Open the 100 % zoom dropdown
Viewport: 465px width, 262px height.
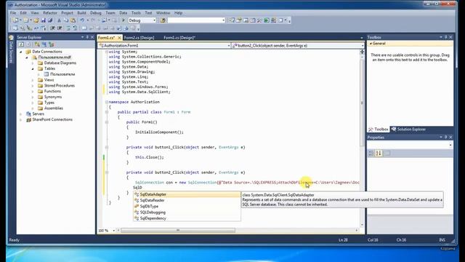(113, 231)
